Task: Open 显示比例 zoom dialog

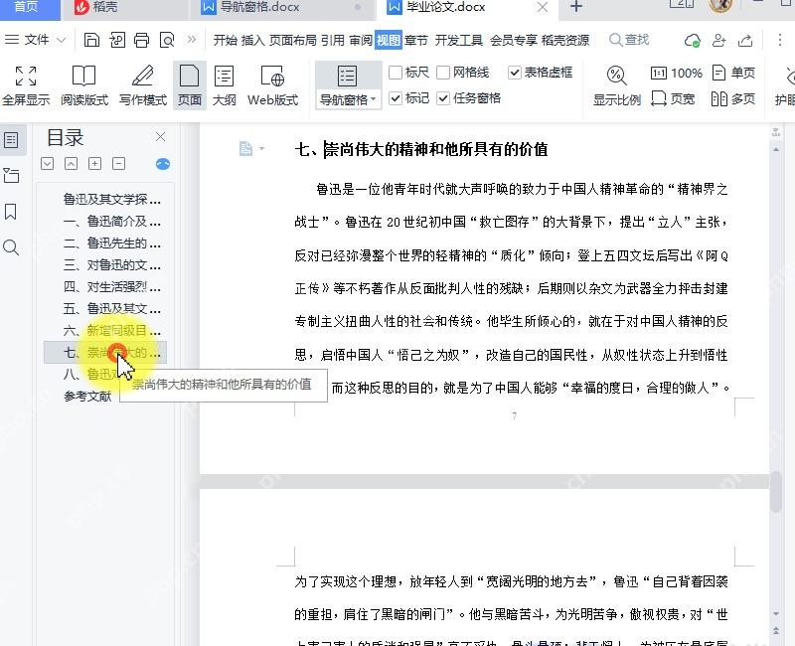Action: (x=616, y=85)
